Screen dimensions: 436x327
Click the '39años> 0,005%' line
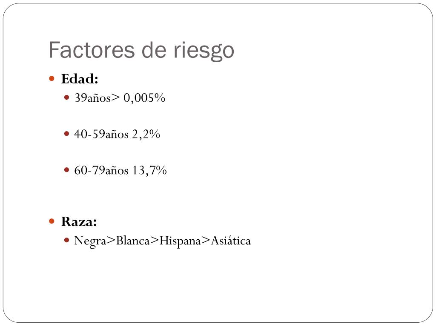[120, 98]
